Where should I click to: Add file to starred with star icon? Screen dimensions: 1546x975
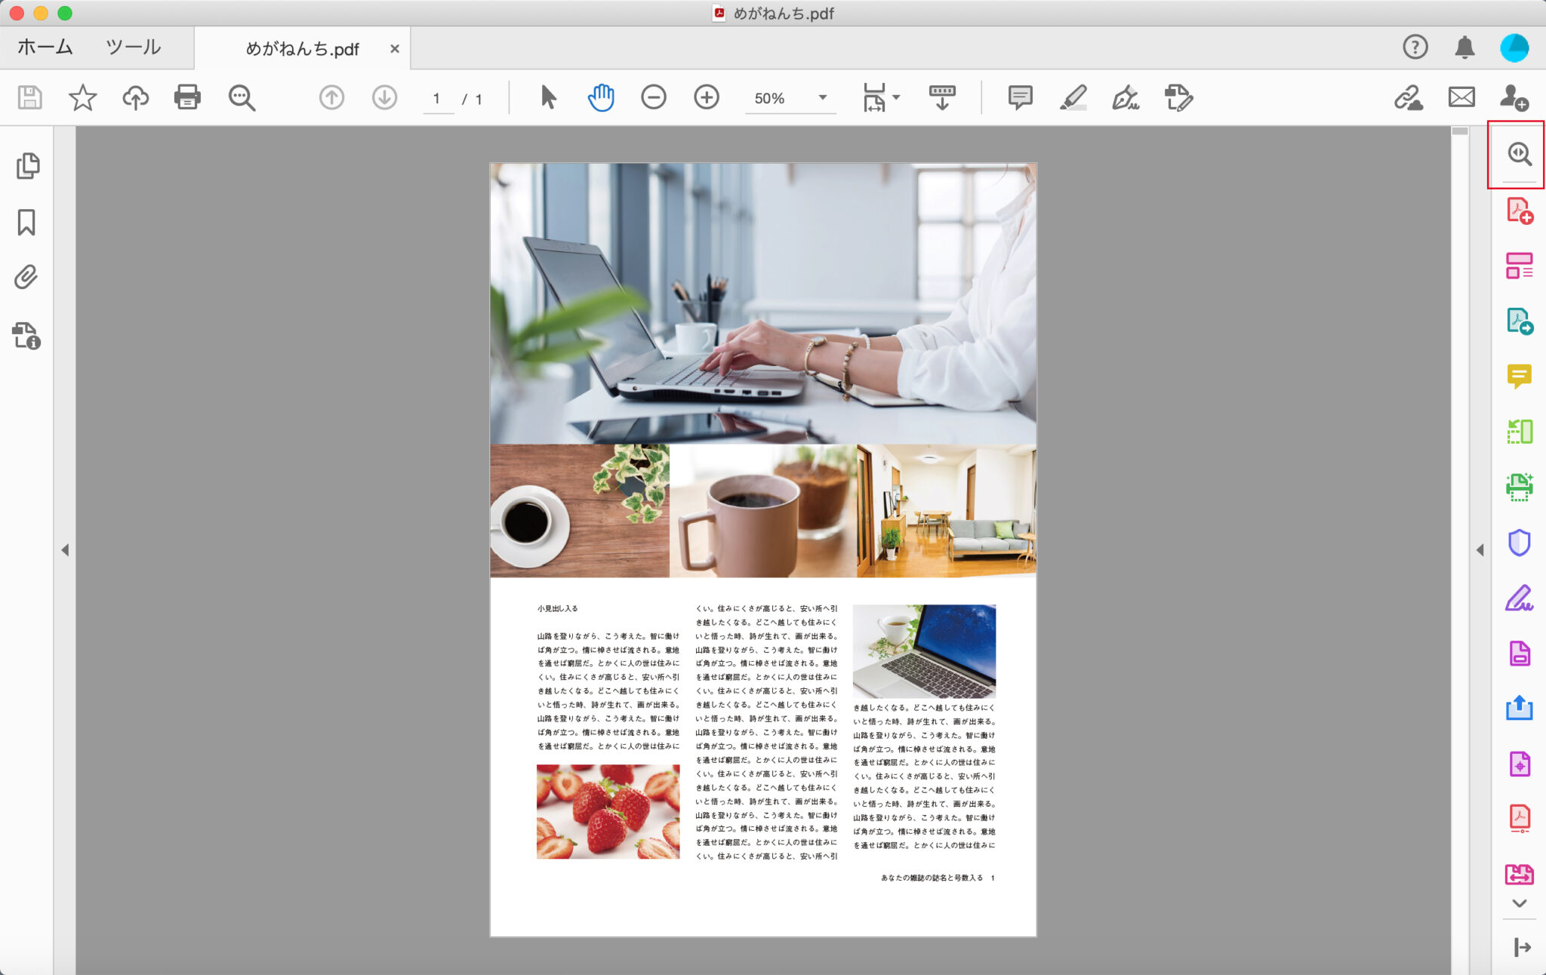coord(82,97)
